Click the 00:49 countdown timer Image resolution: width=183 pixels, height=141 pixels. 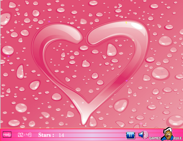click(x=25, y=135)
